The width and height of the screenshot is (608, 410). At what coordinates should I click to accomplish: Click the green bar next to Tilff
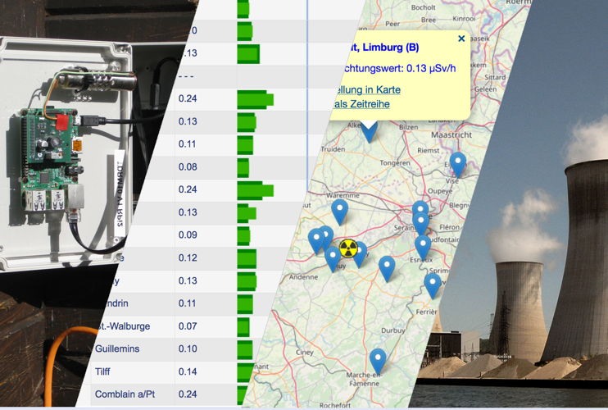245,372
